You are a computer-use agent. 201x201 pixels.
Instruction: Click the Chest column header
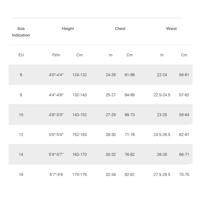tap(120, 29)
